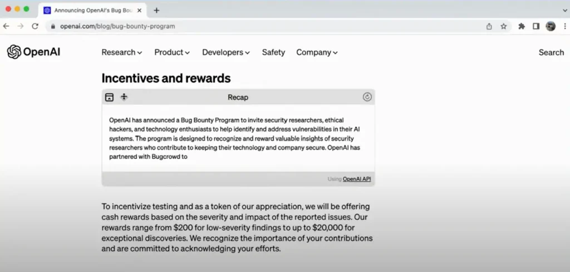This screenshot has width=570, height=272.
Task: Click the paragraph beginning 'To incentivize testing'
Action: point(237,228)
